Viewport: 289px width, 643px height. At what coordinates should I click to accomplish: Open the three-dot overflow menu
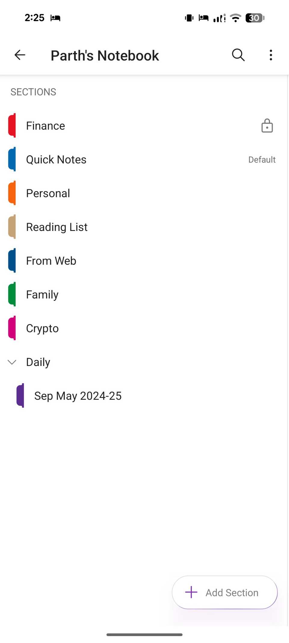(x=271, y=55)
